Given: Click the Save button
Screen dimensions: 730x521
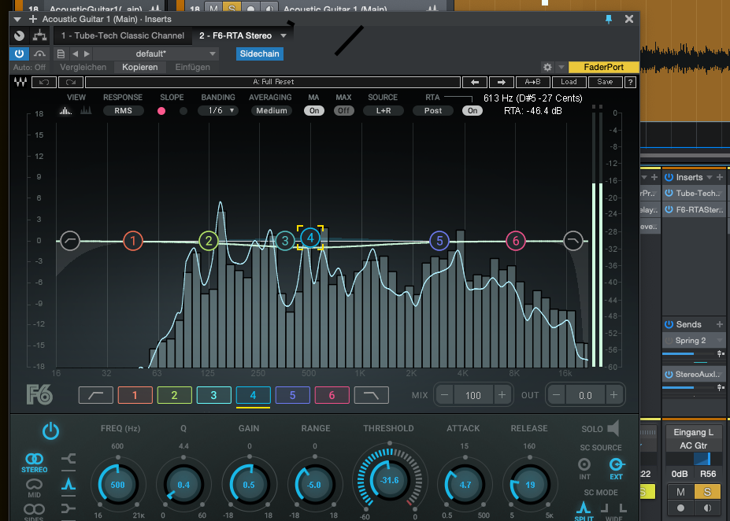Looking at the screenshot, I should [605, 82].
